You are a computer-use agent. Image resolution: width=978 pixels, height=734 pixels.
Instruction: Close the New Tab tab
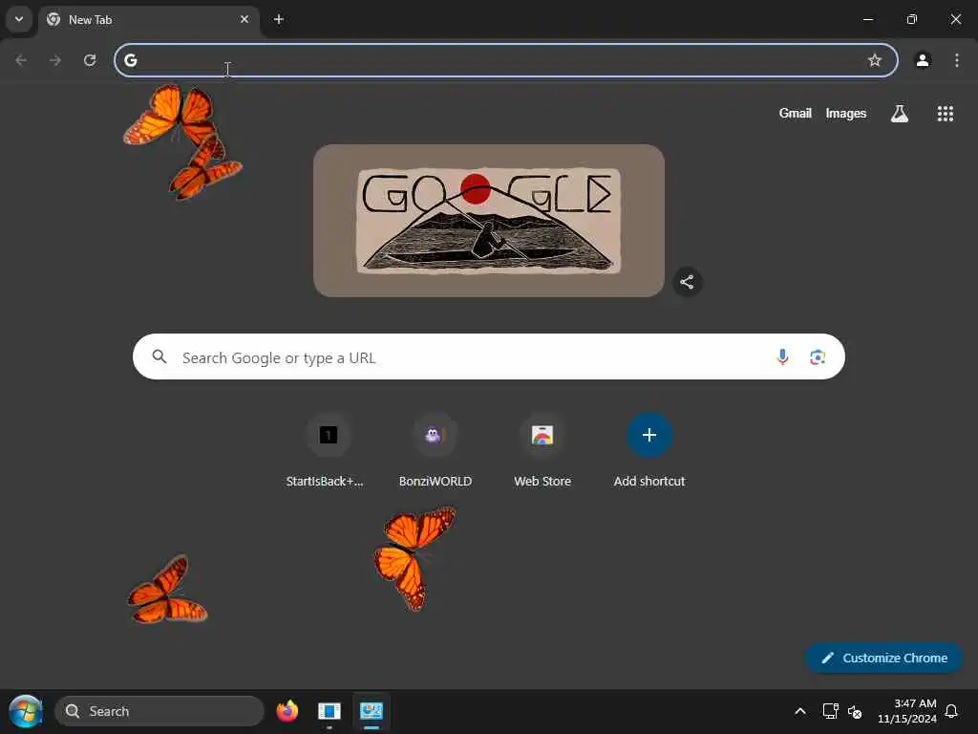click(244, 19)
